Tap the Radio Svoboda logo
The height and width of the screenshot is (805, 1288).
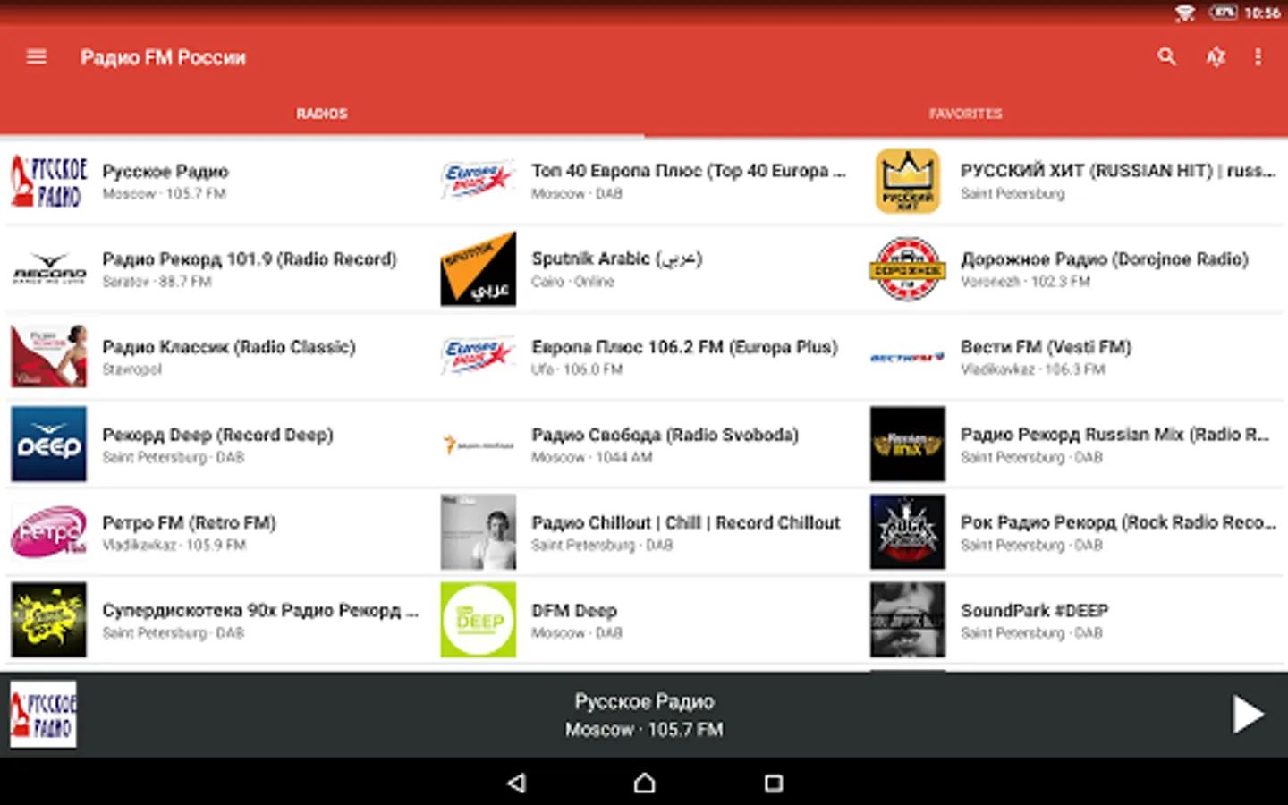point(479,444)
